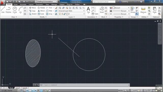163x92 pixels.
Task: Toggle layer 0 freeze sun icon
Action: pos(62,14)
